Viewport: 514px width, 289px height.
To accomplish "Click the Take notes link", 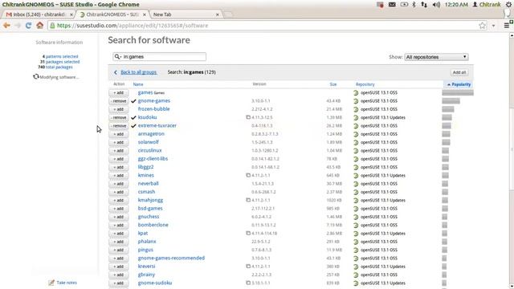I will tap(67, 283).
